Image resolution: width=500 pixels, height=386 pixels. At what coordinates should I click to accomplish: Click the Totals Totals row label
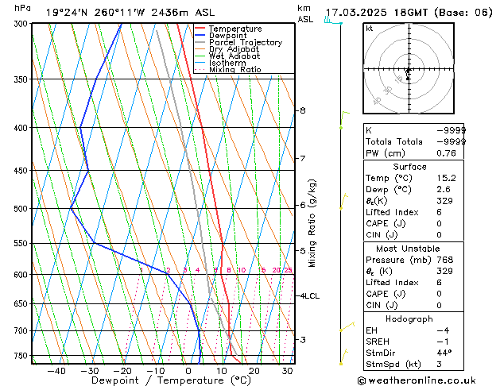click(394, 141)
